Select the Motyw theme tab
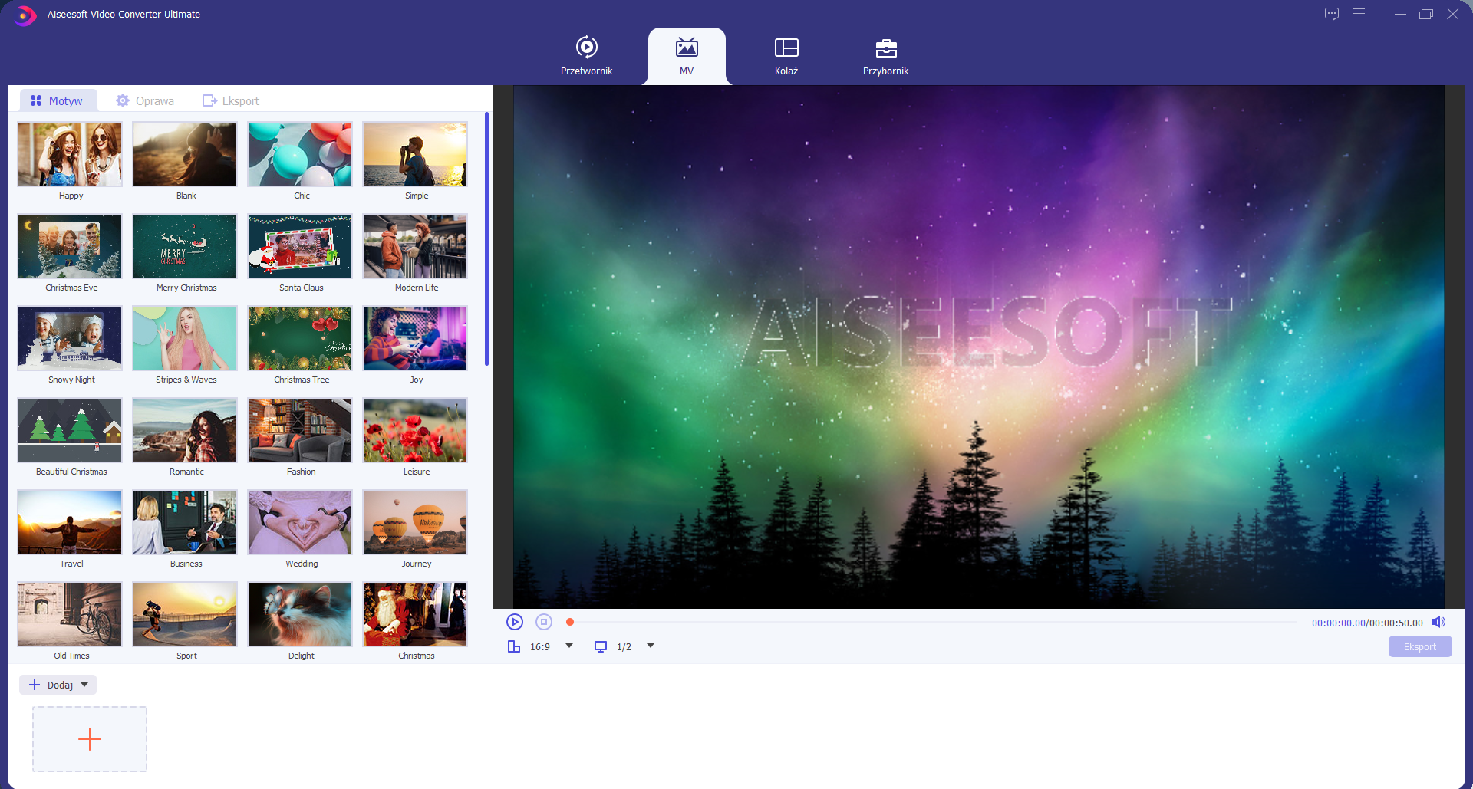The height and width of the screenshot is (789, 1473). click(57, 100)
